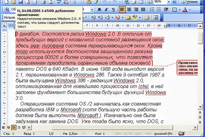Open the font size dropdown arrow
Image resolution: width=205 pixels, height=137 pixels.
tap(92, 10)
